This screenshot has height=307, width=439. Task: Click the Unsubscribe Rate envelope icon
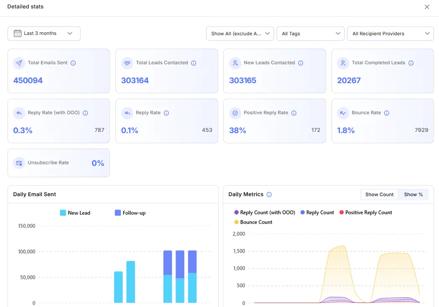[19, 163]
